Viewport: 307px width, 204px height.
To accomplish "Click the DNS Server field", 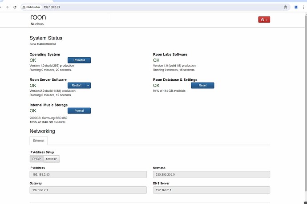I will click(211, 190).
